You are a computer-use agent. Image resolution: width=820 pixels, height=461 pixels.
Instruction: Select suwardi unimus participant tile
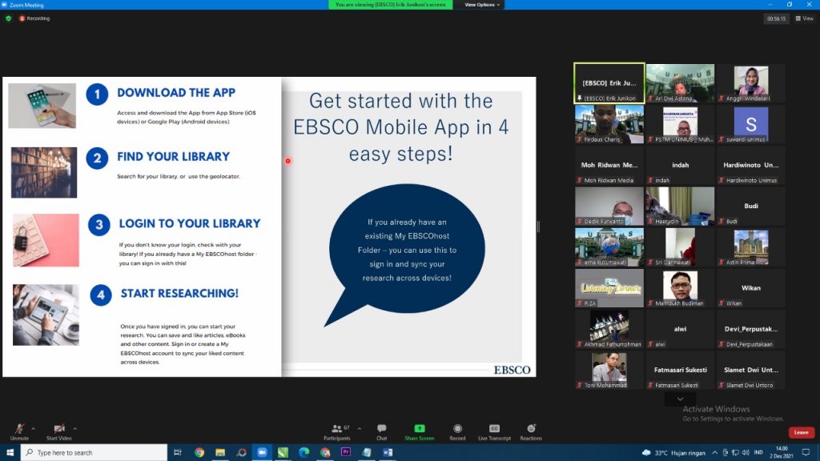(750, 124)
